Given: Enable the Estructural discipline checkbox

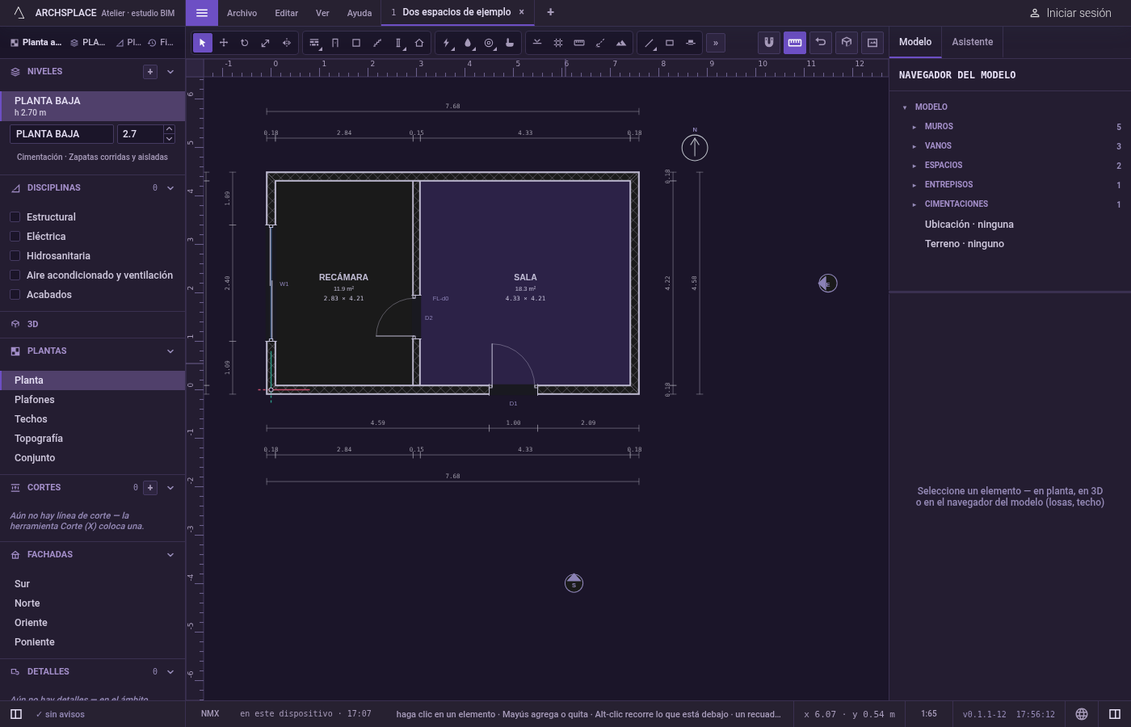Looking at the screenshot, I should [15, 217].
